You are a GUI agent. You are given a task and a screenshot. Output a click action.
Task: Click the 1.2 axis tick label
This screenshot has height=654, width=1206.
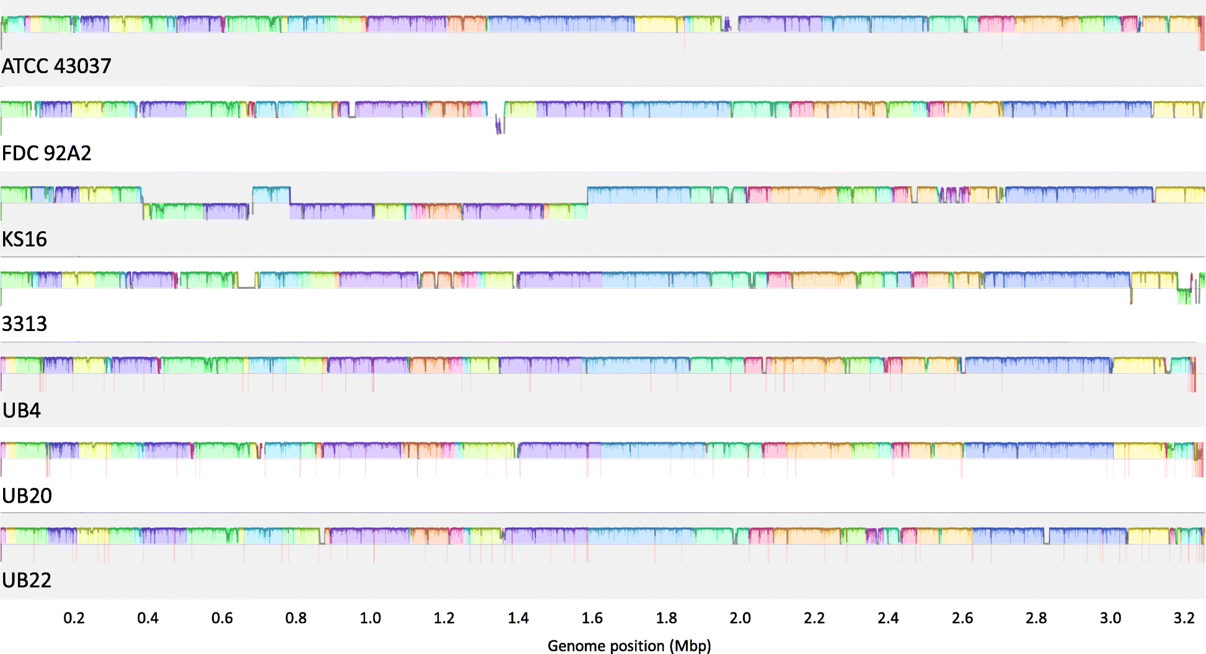point(444,618)
